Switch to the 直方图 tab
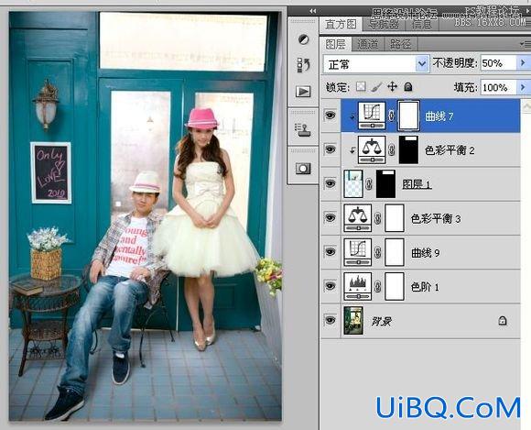Screen dimensions: 531x430 341,25
